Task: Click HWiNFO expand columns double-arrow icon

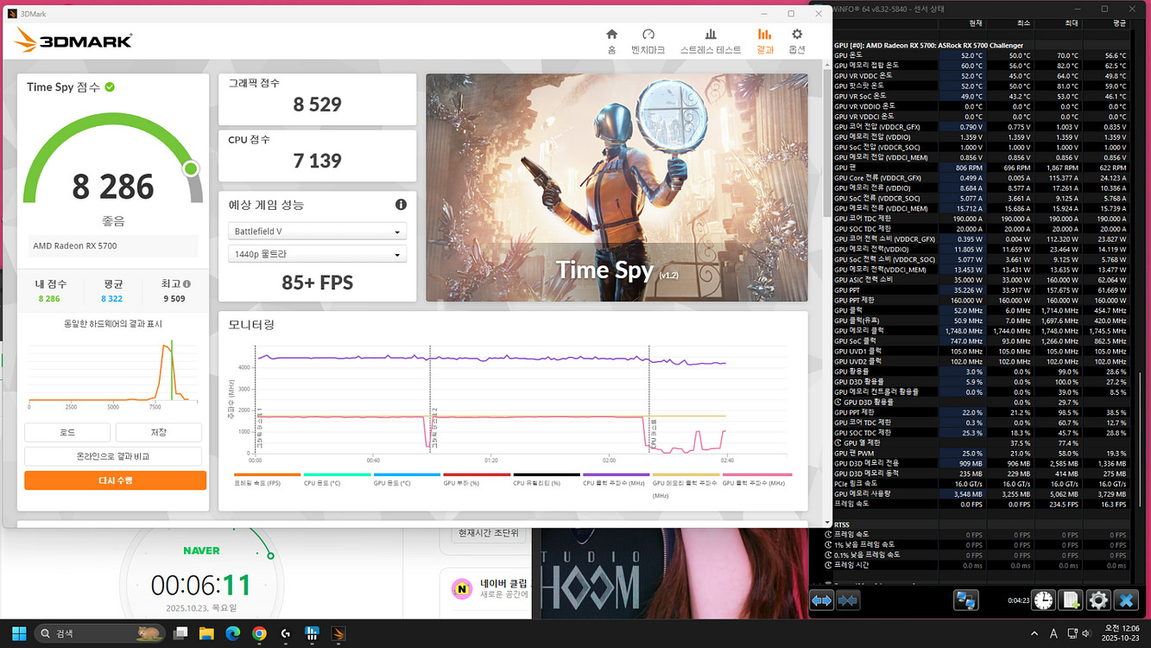Action: coord(821,600)
